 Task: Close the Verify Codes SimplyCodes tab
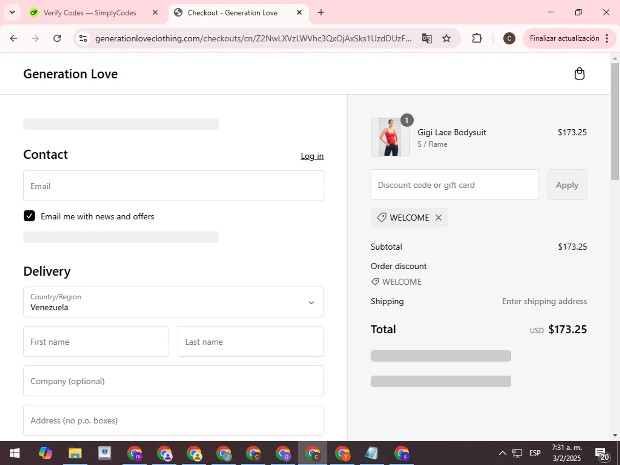coord(155,12)
